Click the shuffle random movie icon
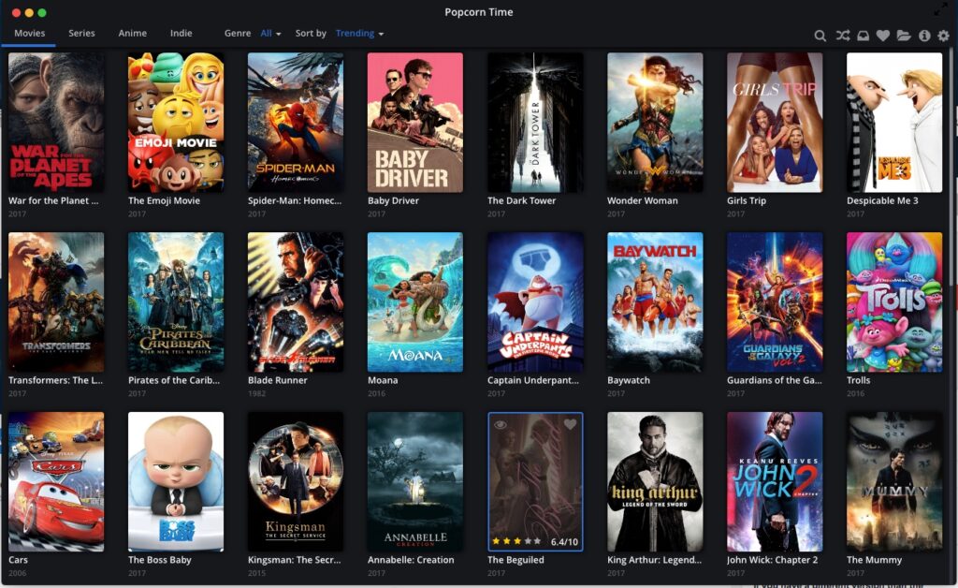958x588 pixels. point(842,36)
